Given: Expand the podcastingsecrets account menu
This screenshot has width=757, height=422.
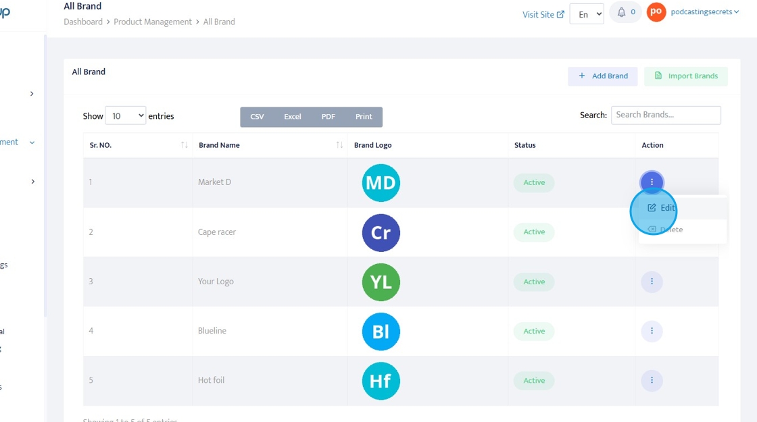Looking at the screenshot, I should [x=705, y=12].
